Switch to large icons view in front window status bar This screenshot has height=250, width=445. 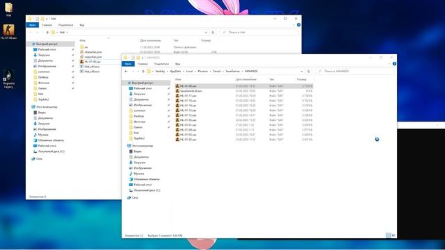394,235
